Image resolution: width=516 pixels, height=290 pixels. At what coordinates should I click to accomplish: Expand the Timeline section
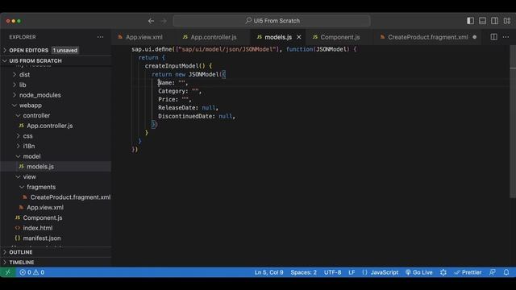click(x=22, y=263)
